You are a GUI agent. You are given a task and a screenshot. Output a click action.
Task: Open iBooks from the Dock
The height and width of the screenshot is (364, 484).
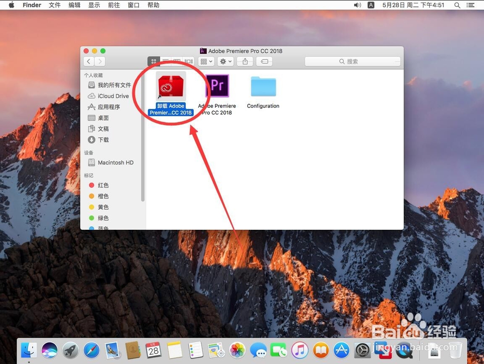(321, 350)
